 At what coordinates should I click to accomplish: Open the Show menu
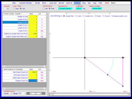click(45, 3)
